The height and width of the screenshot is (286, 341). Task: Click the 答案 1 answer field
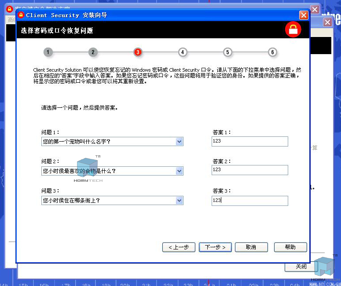coord(249,141)
